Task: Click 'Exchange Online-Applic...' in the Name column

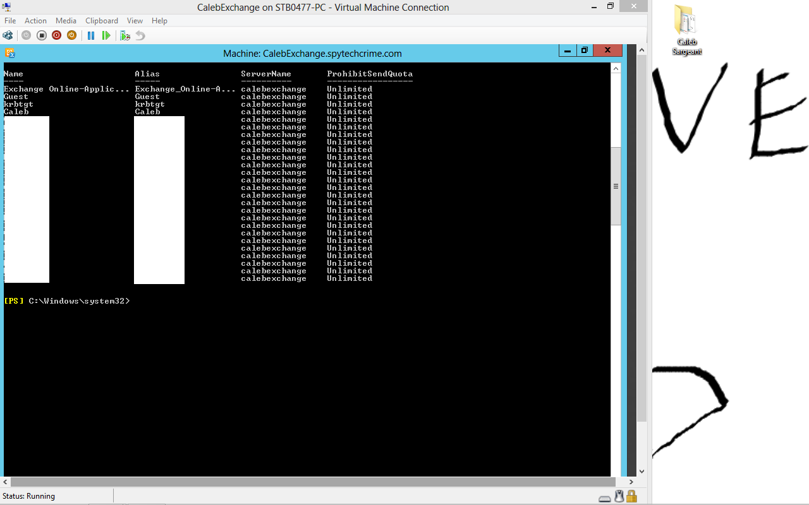Action: tap(66, 89)
